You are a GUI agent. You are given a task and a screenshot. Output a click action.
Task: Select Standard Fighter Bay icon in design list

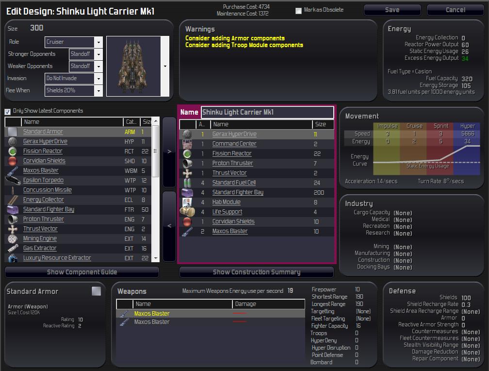pyautogui.click(x=187, y=192)
